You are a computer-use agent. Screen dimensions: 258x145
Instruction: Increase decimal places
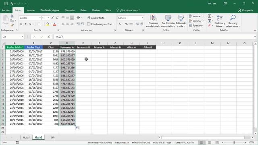137,24
